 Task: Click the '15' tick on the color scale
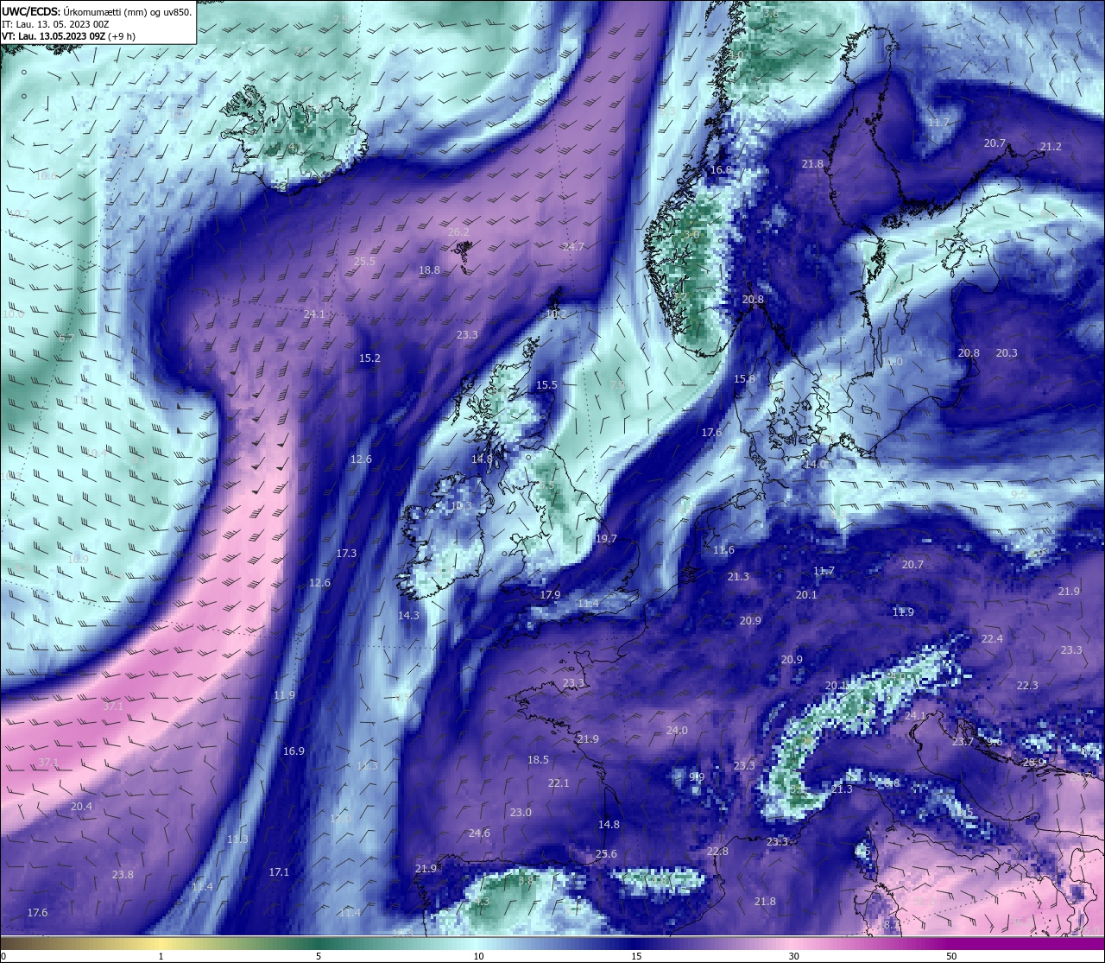[635, 956]
